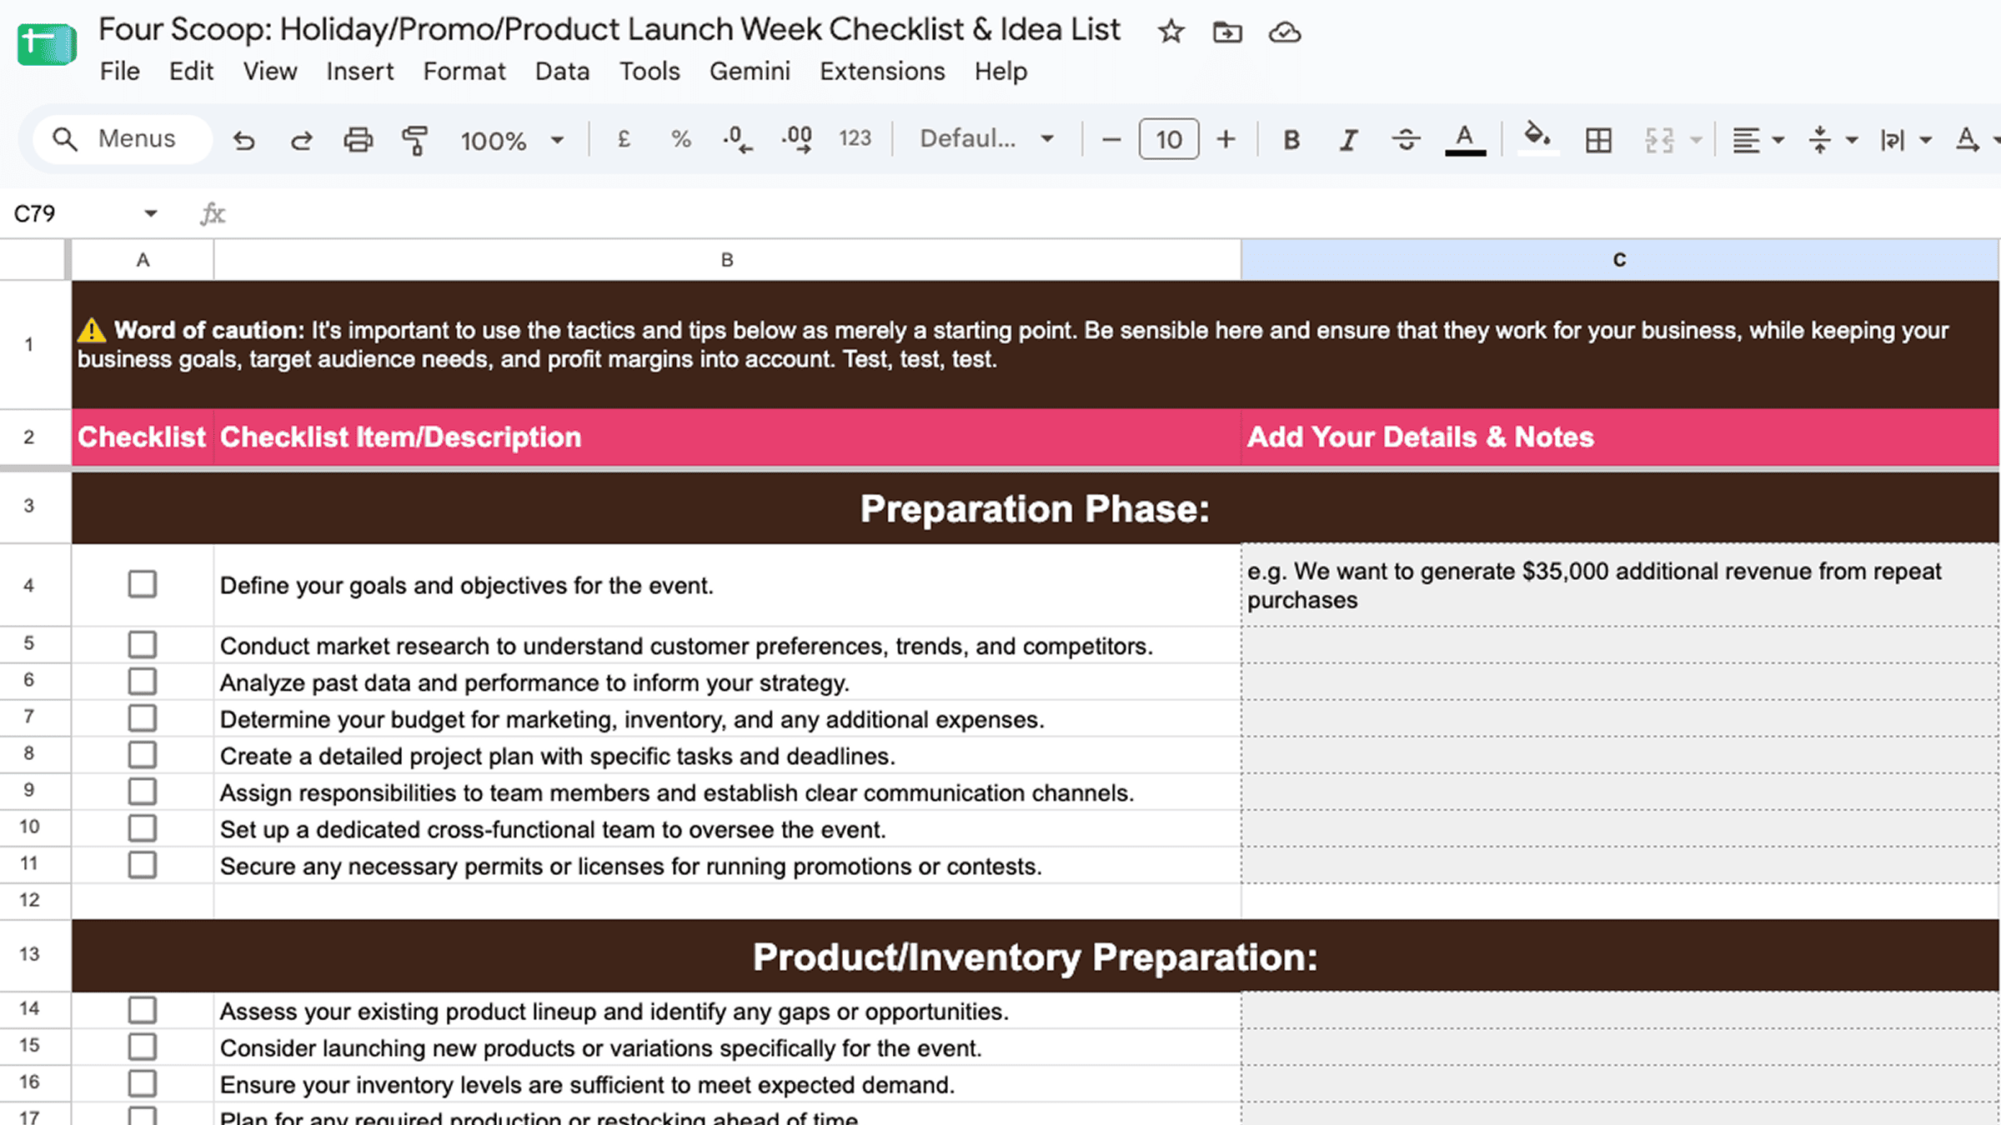2001x1125 pixels.
Task: Open the Google Sheets home icon
Action: coord(47,43)
